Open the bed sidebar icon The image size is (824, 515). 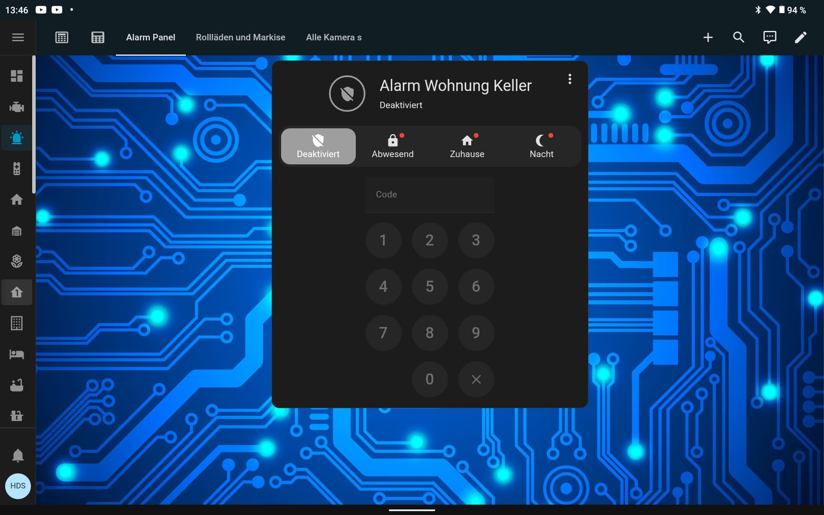(x=17, y=354)
